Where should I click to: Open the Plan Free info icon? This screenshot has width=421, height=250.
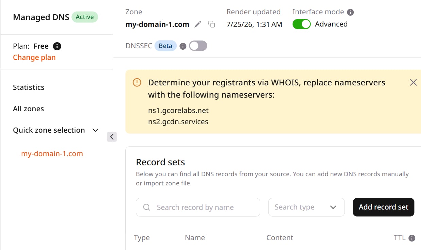[57, 46]
